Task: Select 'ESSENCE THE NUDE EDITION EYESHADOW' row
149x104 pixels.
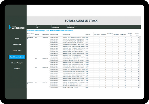Action: tap(94, 82)
